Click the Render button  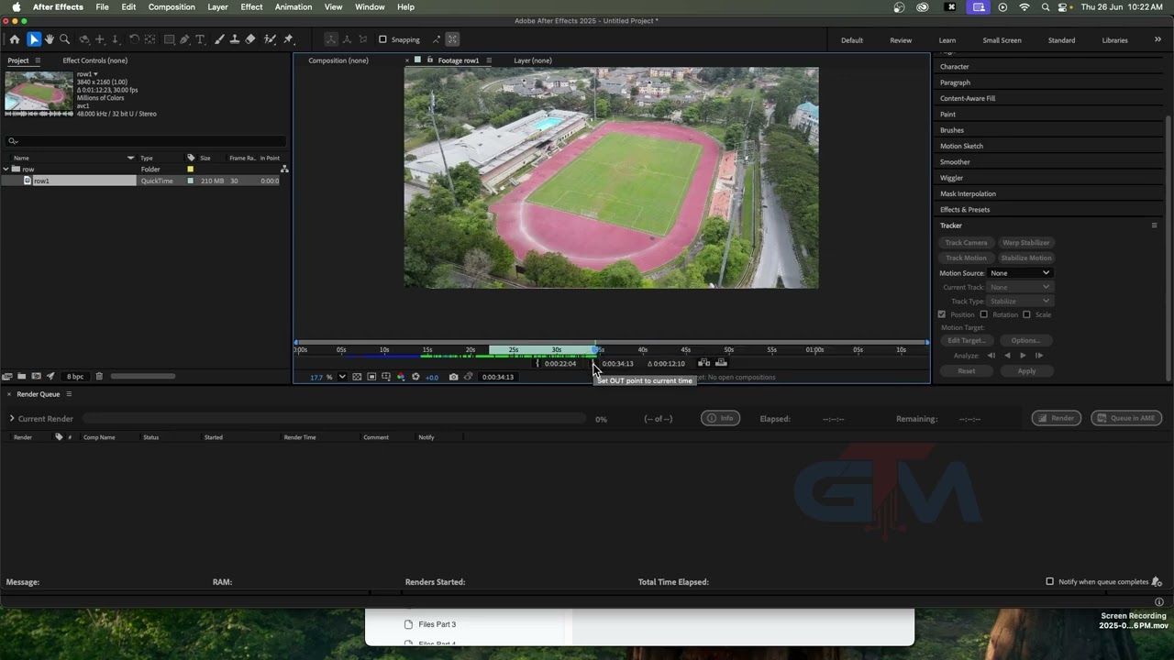[1057, 418]
